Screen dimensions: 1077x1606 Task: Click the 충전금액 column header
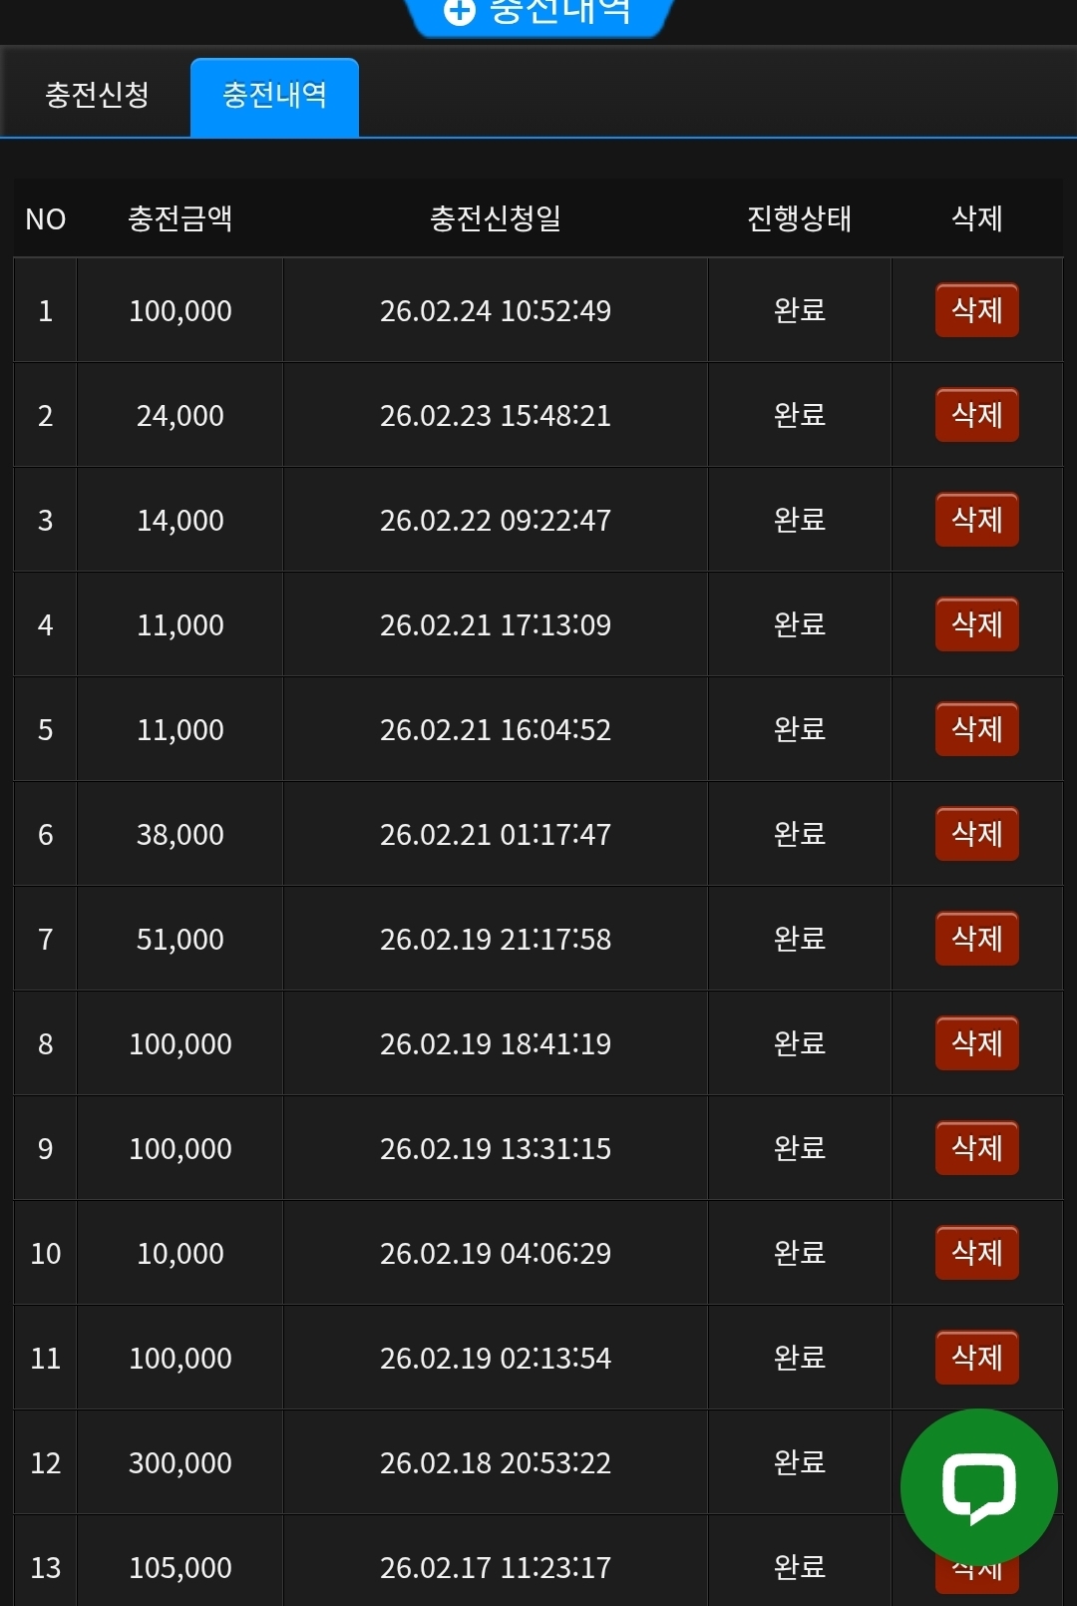(180, 218)
